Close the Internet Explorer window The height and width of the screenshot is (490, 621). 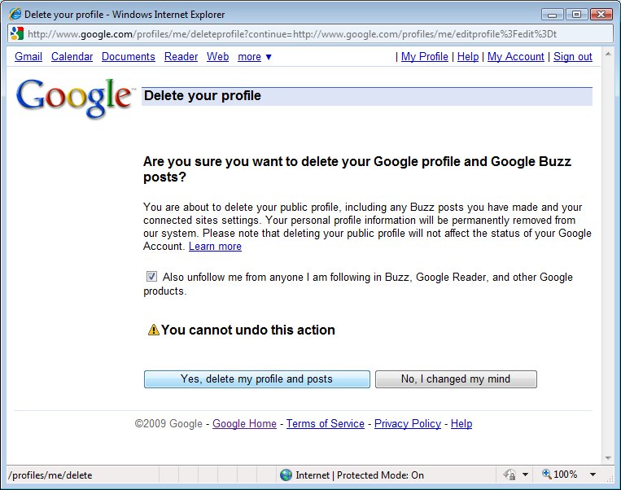[601, 15]
